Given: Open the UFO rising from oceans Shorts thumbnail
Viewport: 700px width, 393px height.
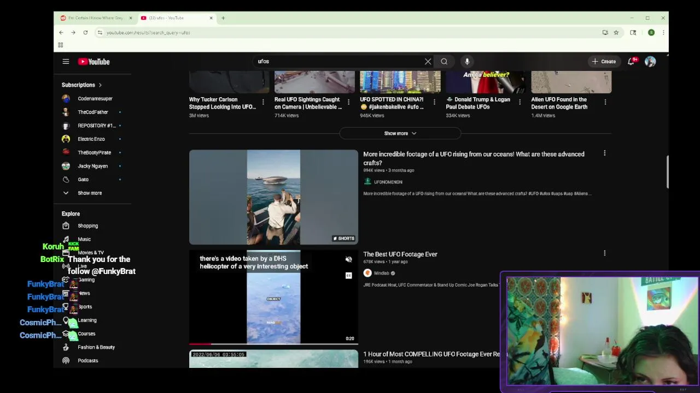Looking at the screenshot, I should pyautogui.click(x=273, y=197).
